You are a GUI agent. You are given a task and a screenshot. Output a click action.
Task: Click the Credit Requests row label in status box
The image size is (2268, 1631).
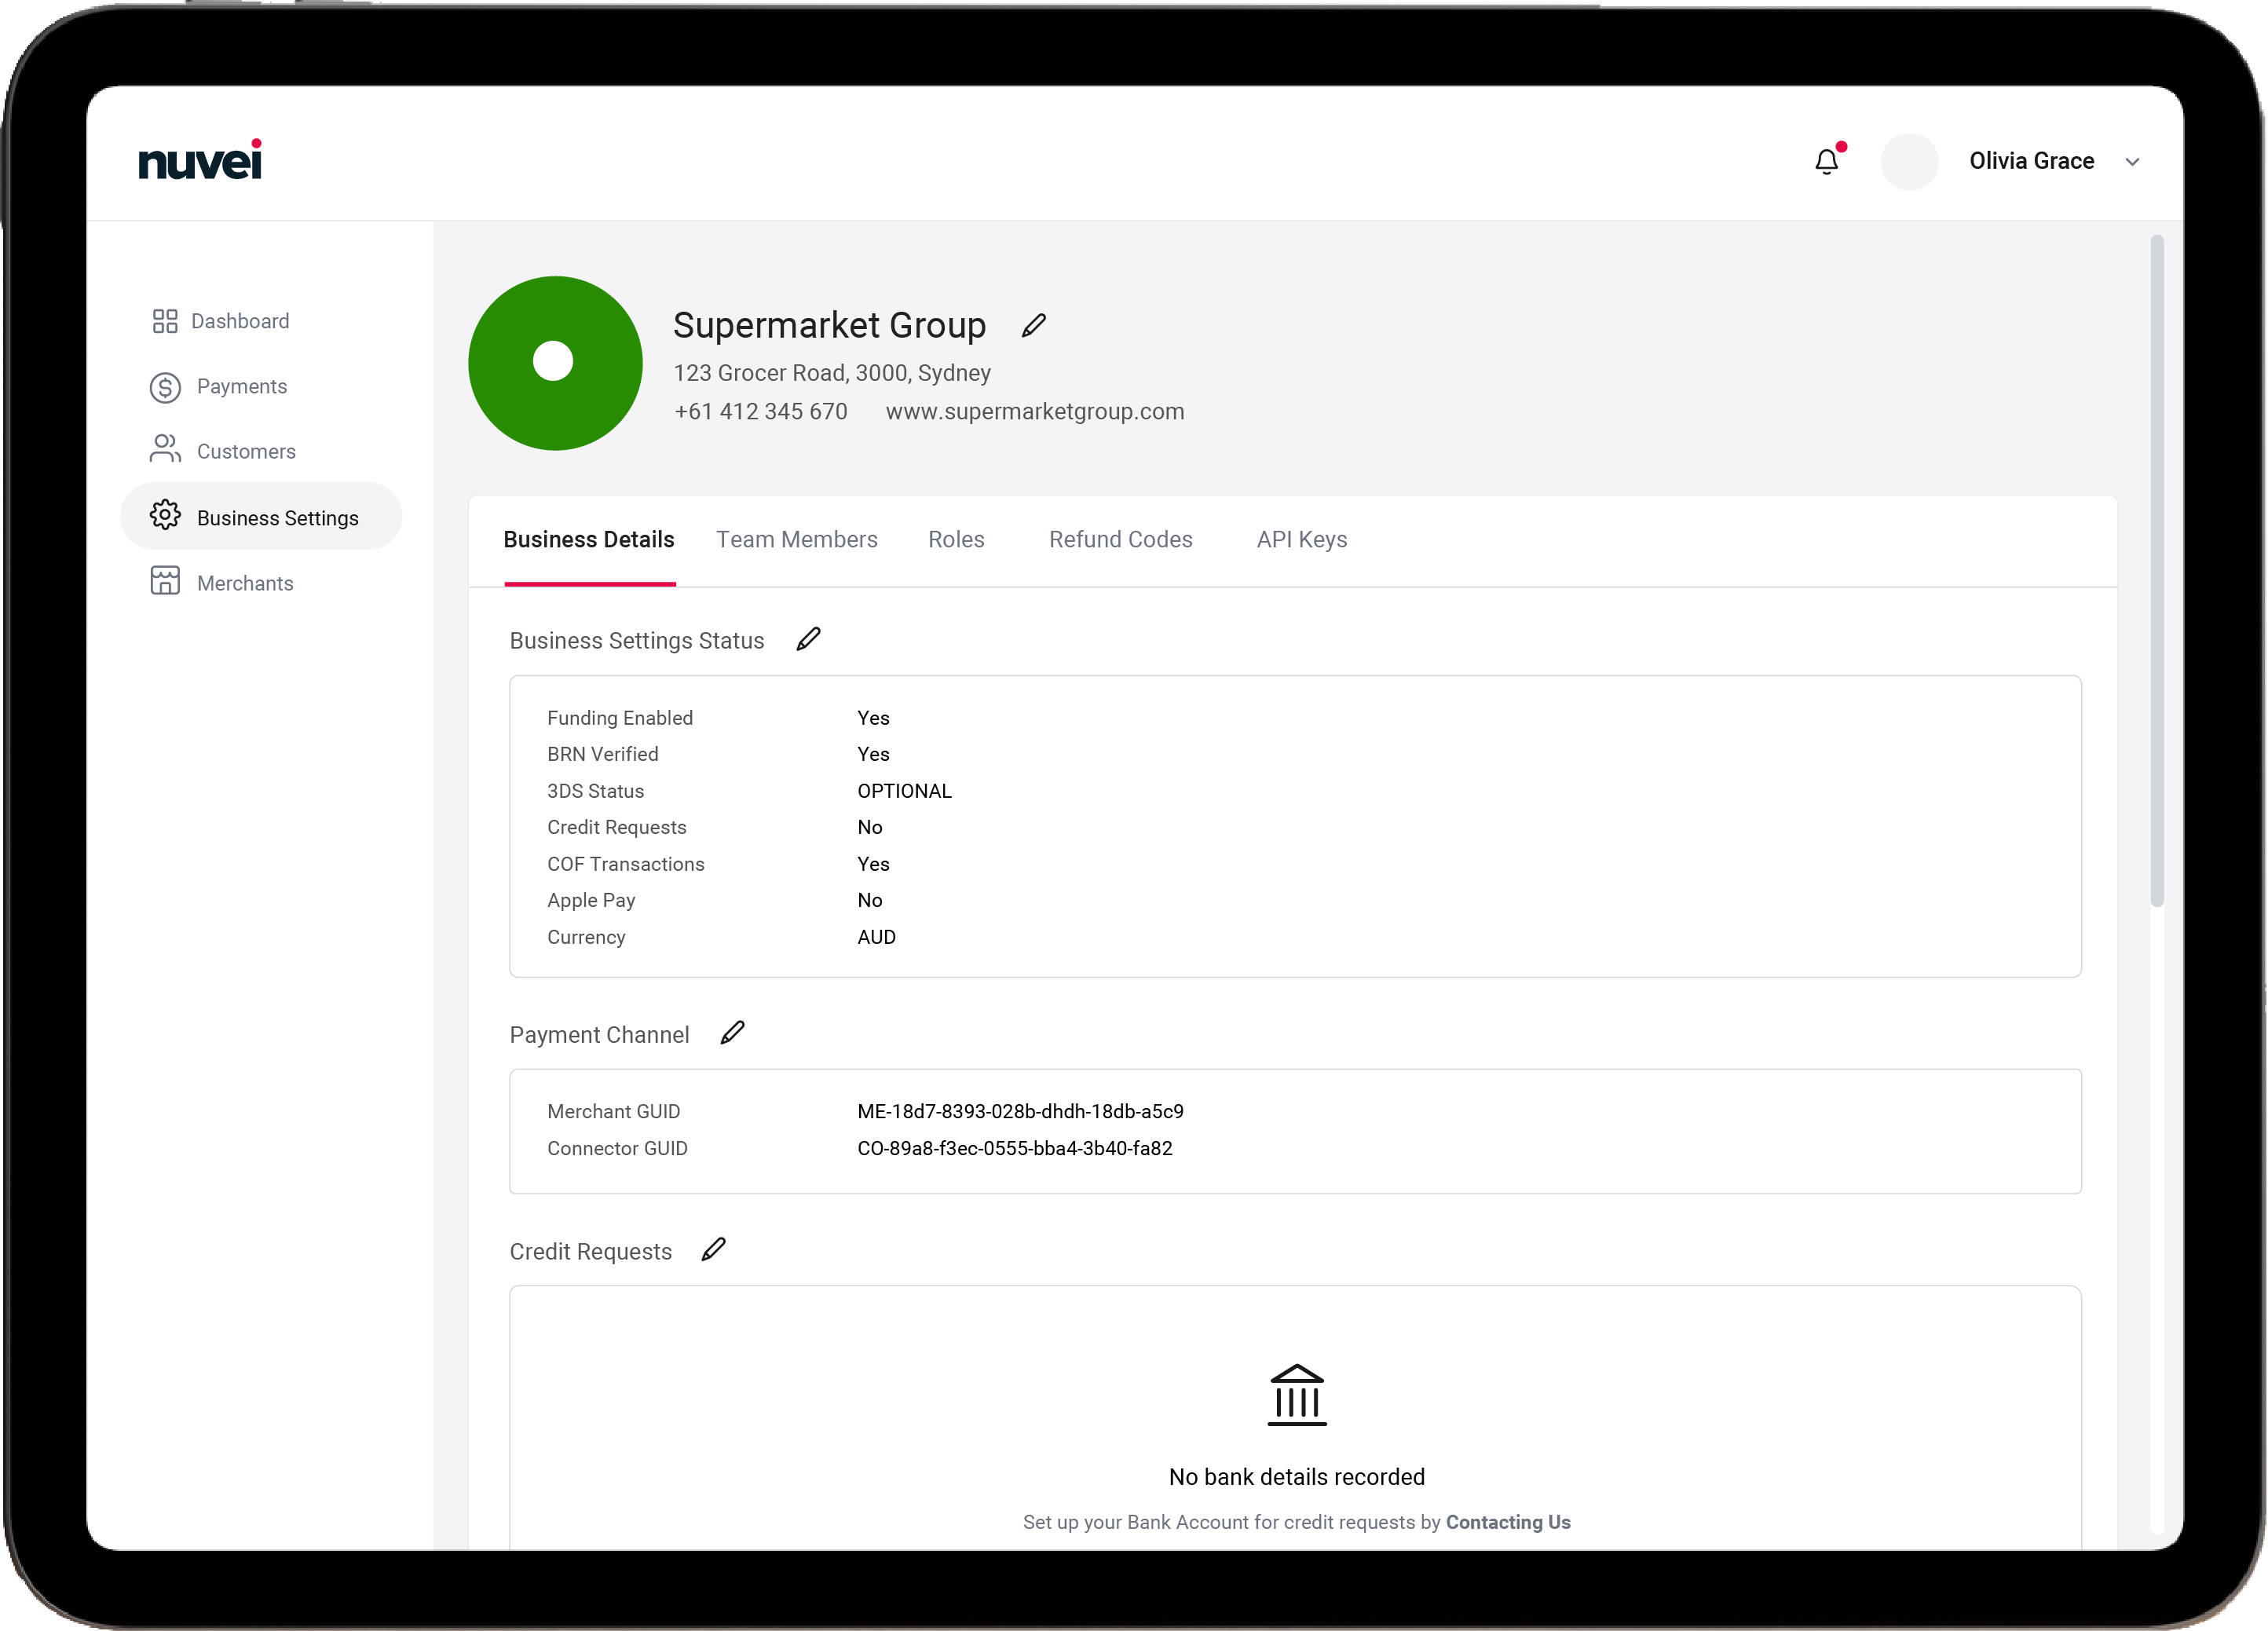pos(617,827)
